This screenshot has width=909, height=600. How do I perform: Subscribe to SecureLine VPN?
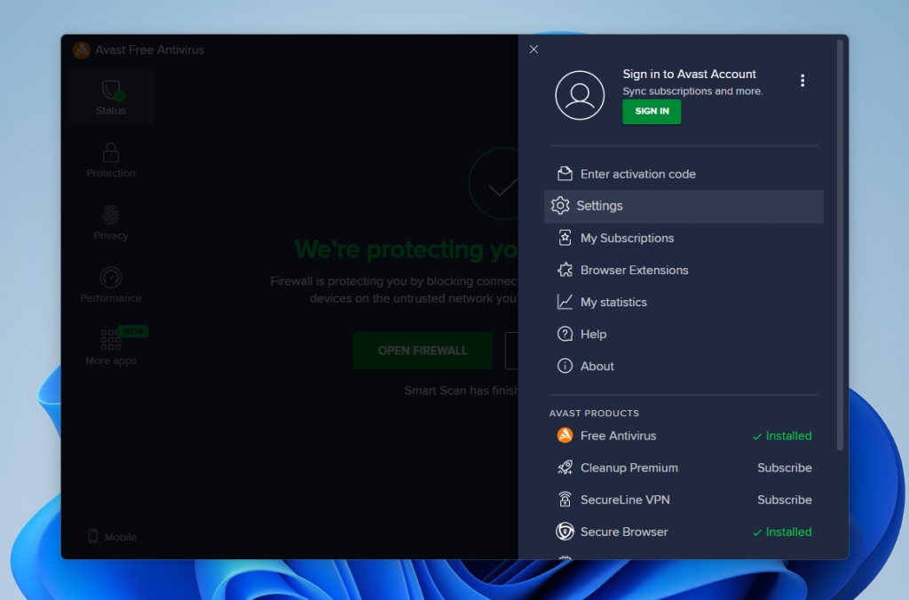(784, 500)
